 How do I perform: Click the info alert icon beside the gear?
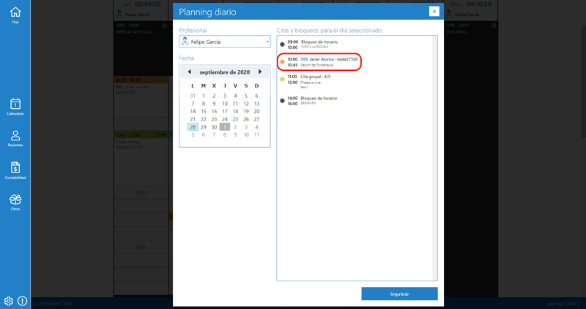(x=22, y=301)
